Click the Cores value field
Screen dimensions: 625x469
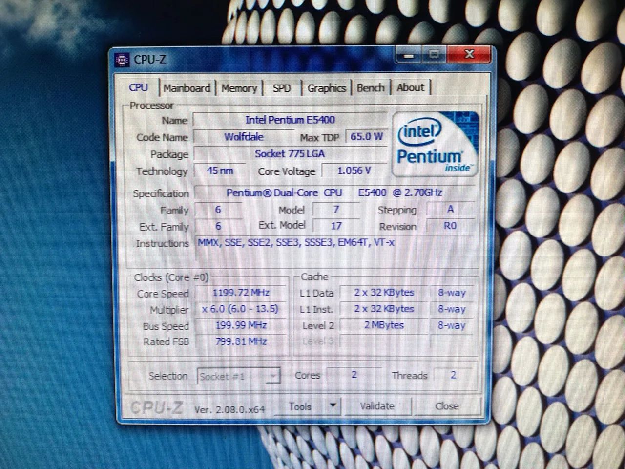[354, 375]
